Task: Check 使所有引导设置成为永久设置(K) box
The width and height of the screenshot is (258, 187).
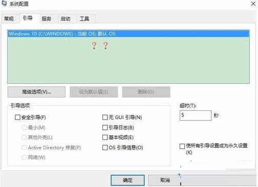Action: pyautogui.click(x=182, y=146)
